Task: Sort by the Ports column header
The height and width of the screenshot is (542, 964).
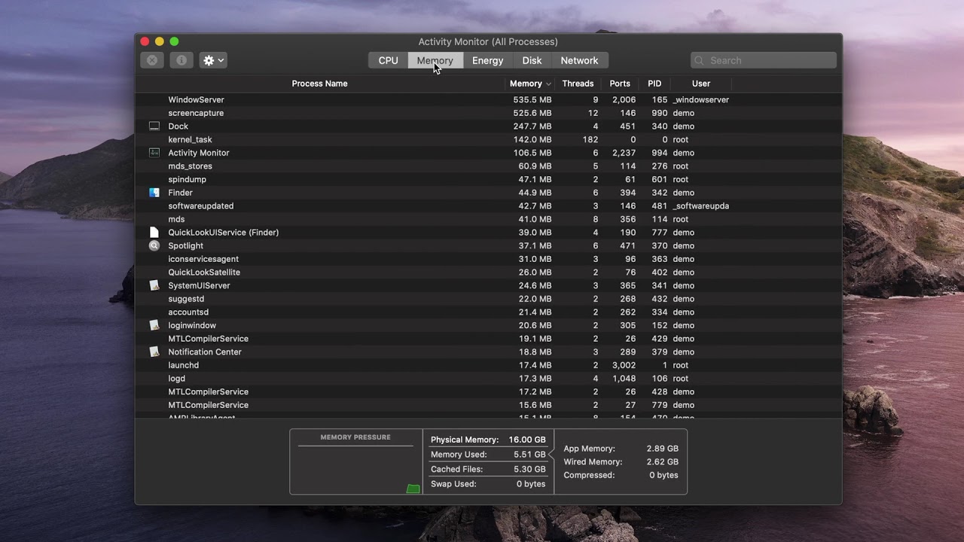Action: 620,84
